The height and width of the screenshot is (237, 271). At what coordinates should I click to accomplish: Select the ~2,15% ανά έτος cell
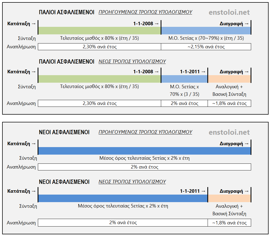tap(206, 47)
